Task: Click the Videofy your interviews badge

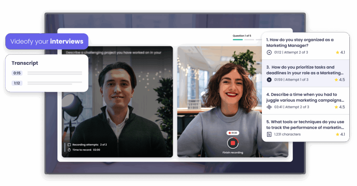Action: tap(47, 42)
